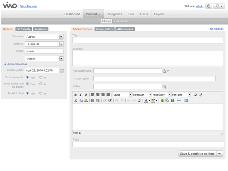Select No for Publish to feed
Viewport: 228px width, 171px height.
(41, 93)
